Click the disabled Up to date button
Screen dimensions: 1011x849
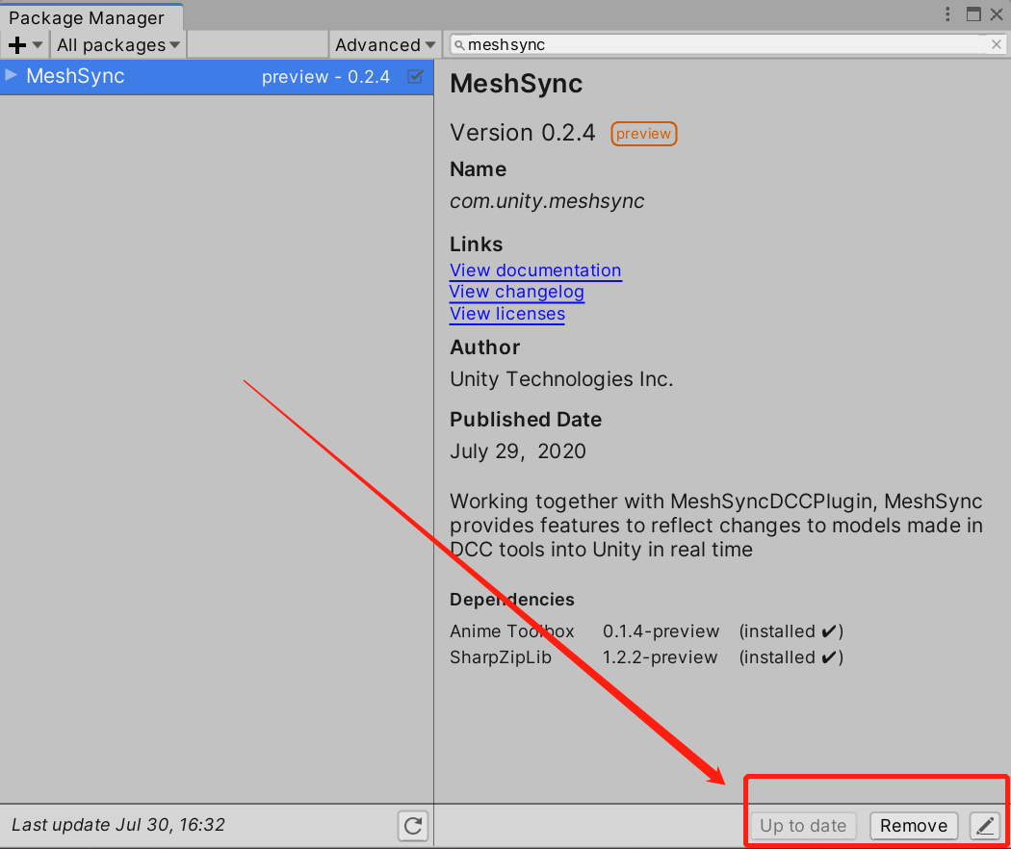point(803,826)
